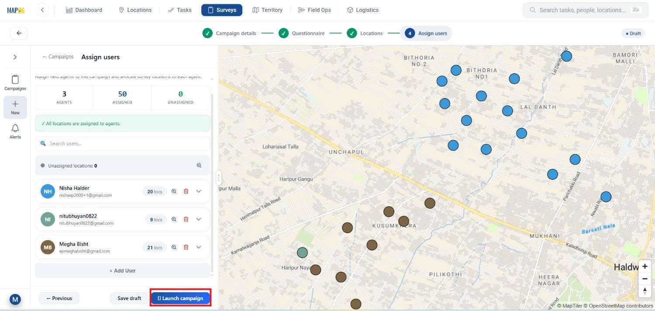The height and width of the screenshot is (311, 655).
Task: Click the 9 locs badge
Action: click(x=156, y=219)
